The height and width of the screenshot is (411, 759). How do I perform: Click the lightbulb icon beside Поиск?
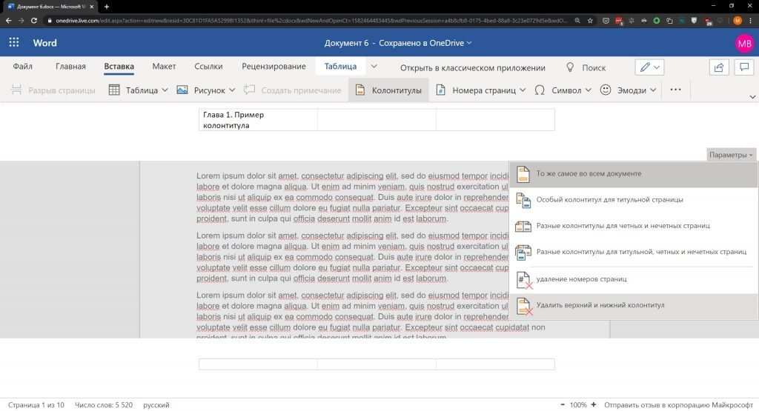point(570,67)
